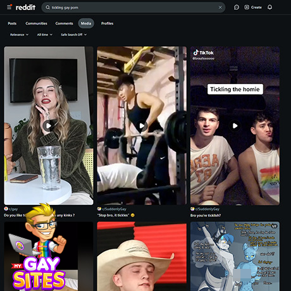This screenshot has height=291, width=291.
Task: Play the "Tickling the homie" TikTok video
Action: (x=235, y=126)
